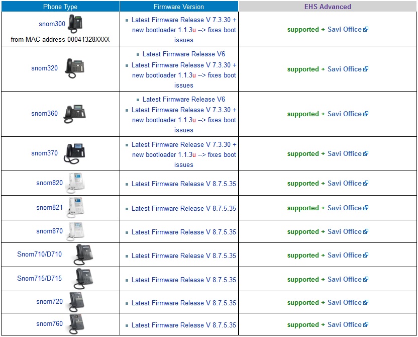Open the snom820 phone link
418x337 pixels.
tap(50, 183)
